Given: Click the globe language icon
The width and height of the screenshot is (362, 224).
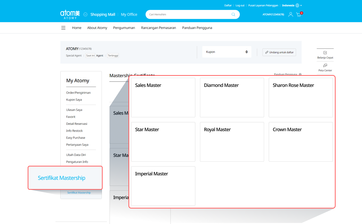Looking at the screenshot, I should pos(297,6).
